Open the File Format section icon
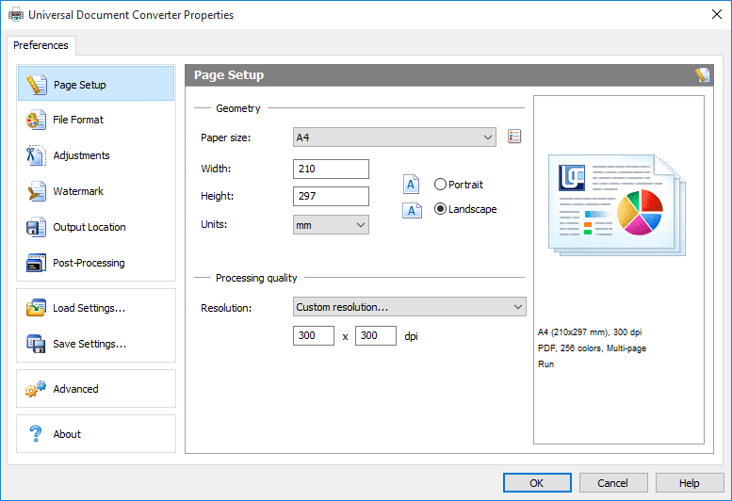 (x=37, y=121)
